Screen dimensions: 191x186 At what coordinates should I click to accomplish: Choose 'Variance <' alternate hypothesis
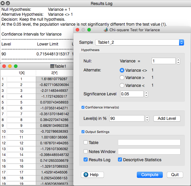pyautogui.click(x=122, y=85)
